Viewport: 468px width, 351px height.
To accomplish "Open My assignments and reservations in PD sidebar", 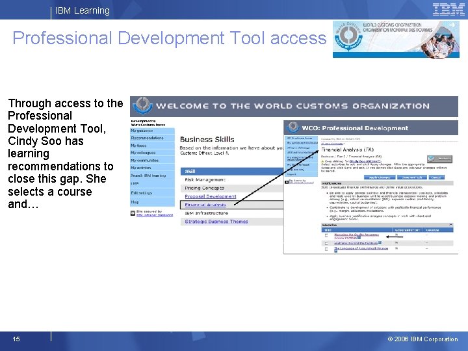I will coord(301,159).
